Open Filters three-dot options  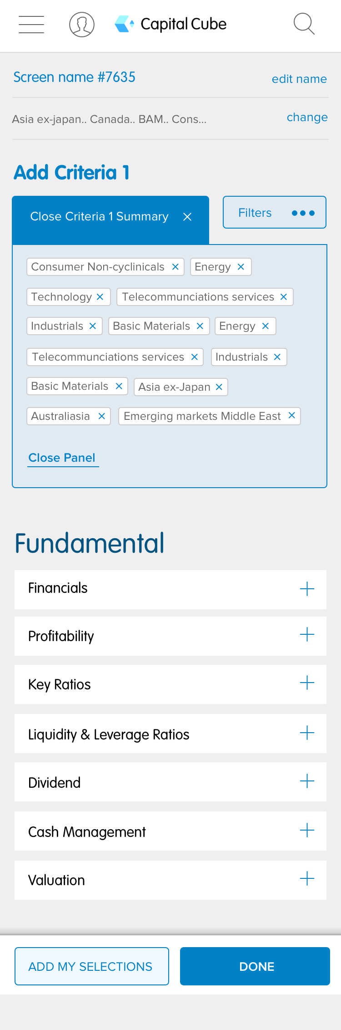pos(303,213)
